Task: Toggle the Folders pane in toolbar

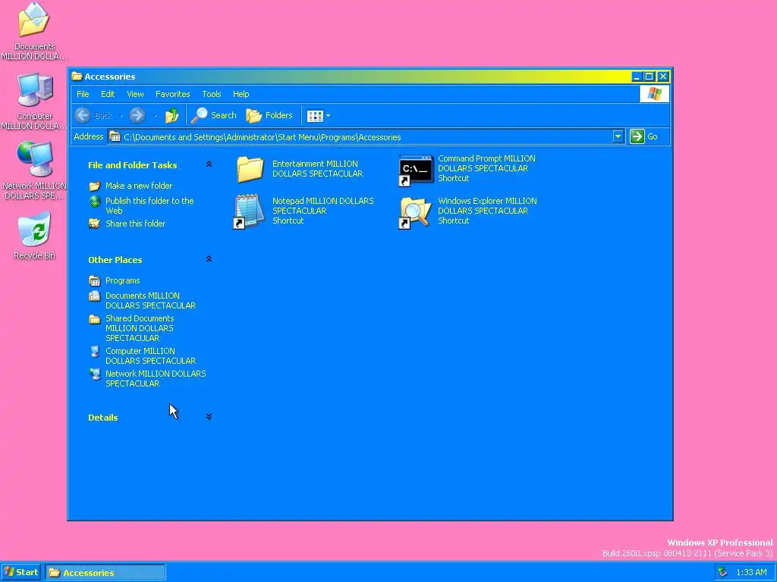Action: click(269, 115)
